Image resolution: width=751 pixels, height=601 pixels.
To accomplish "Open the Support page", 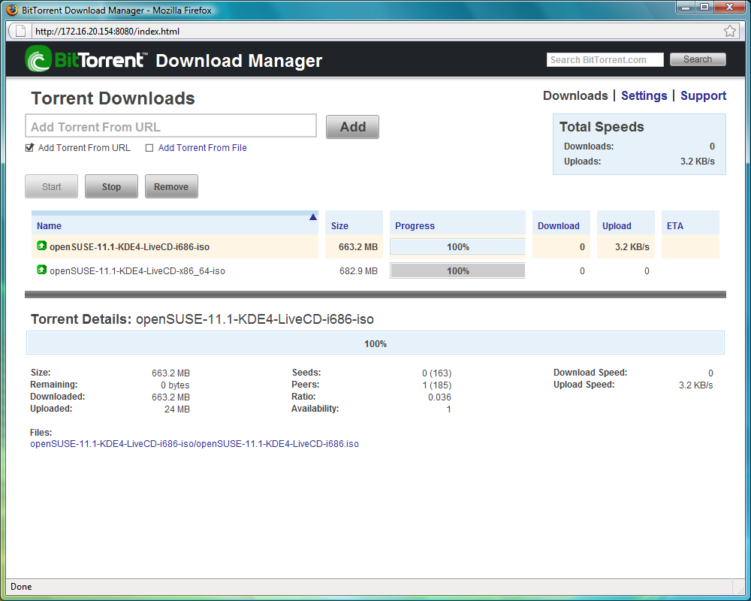I will point(703,96).
